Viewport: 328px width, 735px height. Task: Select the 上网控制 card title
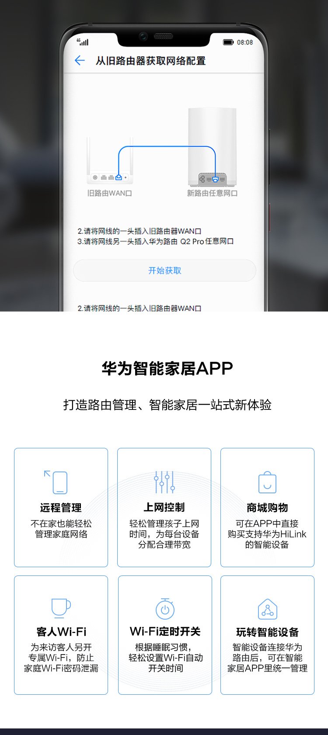[x=164, y=507]
